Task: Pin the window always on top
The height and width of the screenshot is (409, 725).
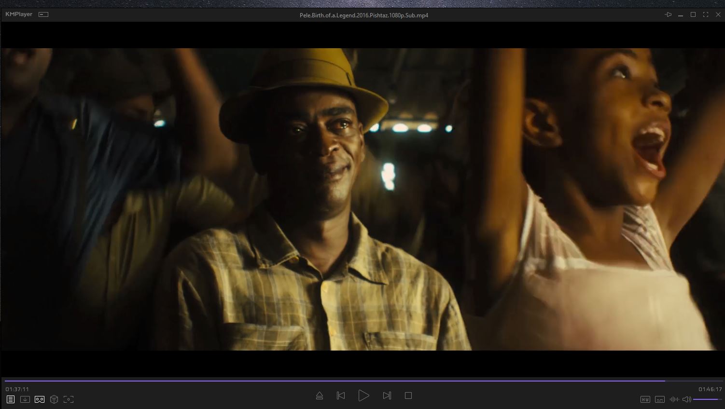Action: [x=668, y=15]
